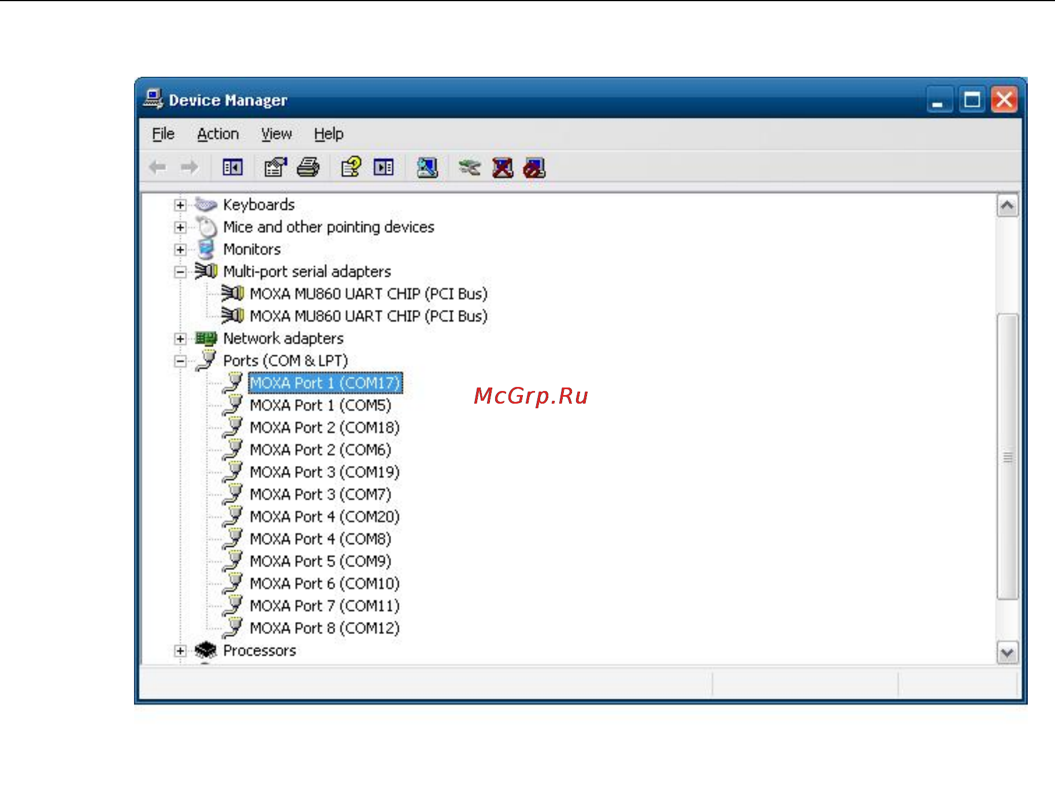
Task: Collapse Multi-port serial adapters node
Action: [x=180, y=271]
